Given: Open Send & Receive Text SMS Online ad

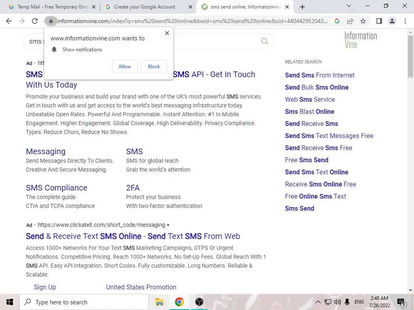Looking at the screenshot, I should 133,236.
